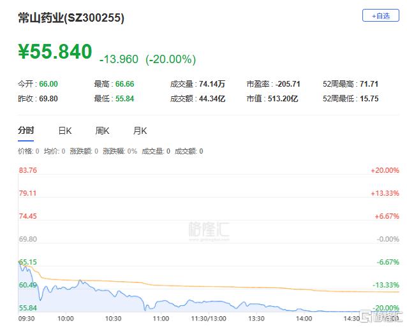Image resolution: width=407 pixels, height=327 pixels.
Task: Click the +20.00% axis label
Action: (x=385, y=170)
